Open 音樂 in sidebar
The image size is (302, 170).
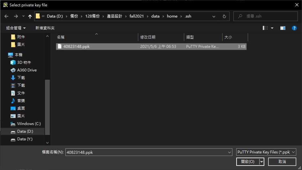[x=21, y=101]
